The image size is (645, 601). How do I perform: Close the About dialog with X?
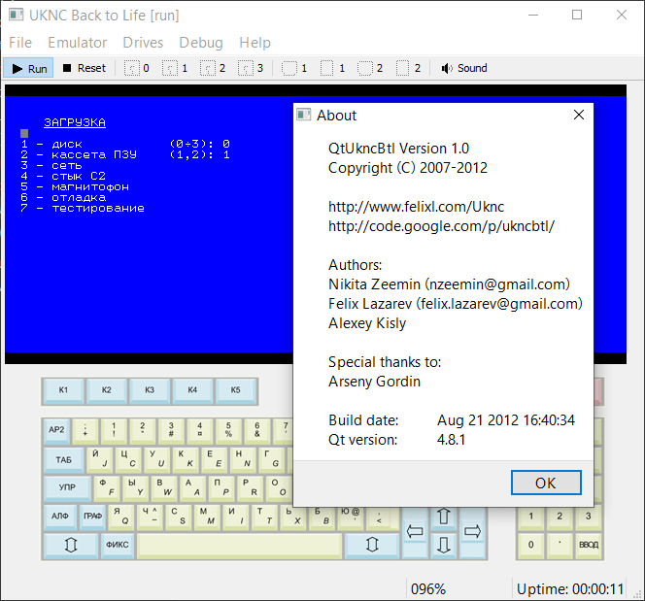coord(579,116)
